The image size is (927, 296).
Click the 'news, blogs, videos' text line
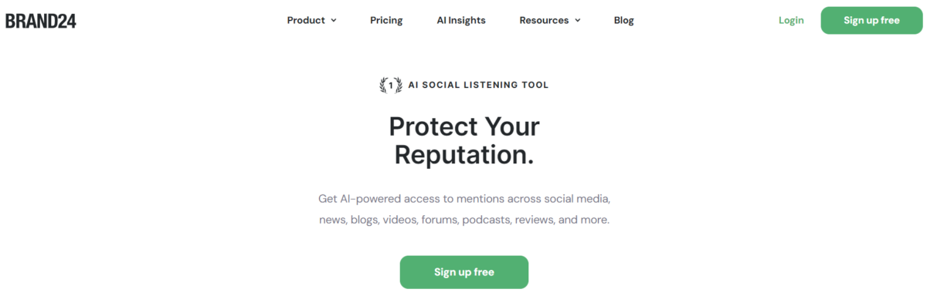(464, 220)
